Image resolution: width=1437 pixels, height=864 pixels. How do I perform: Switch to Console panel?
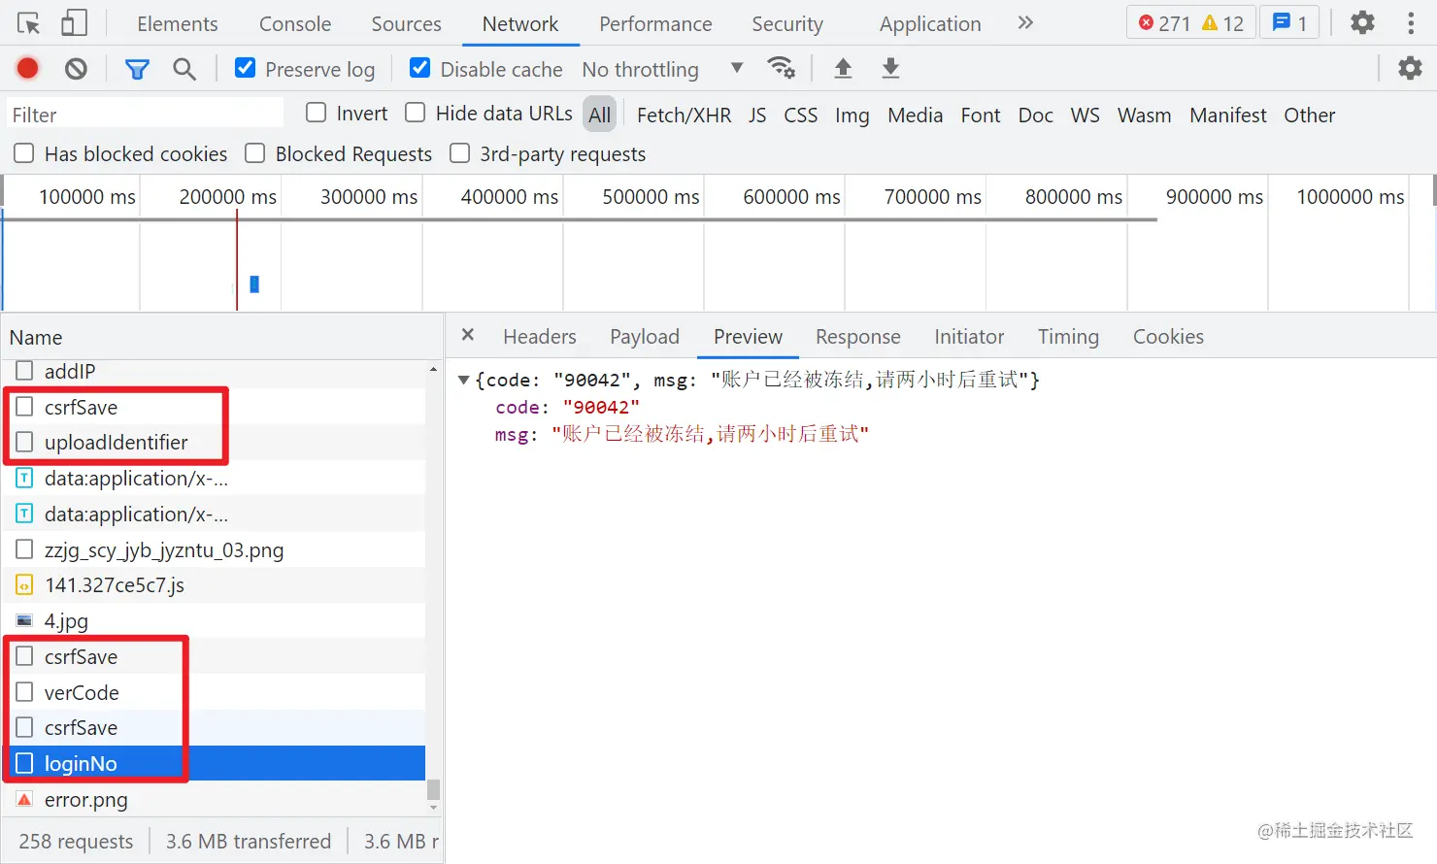[295, 23]
